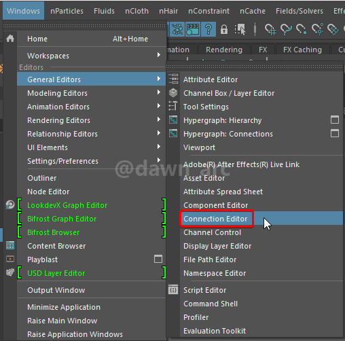Enable the snap to grids magnet icon

coord(270,29)
